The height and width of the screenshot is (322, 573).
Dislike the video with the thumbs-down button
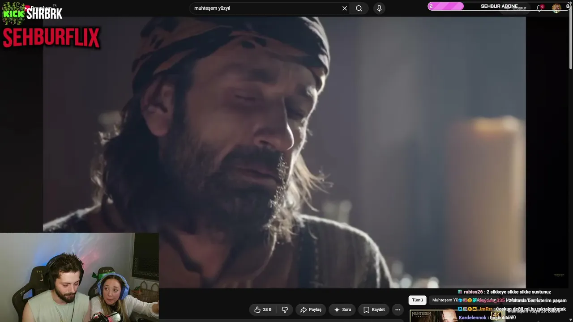pos(285,309)
